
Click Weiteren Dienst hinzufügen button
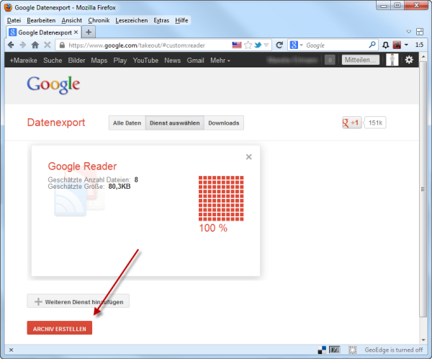tap(78, 301)
